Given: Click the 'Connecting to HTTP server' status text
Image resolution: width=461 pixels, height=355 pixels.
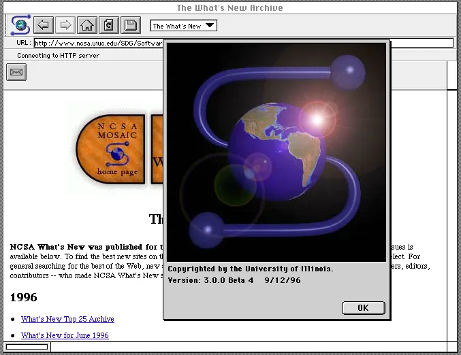Looking at the screenshot, I should pyautogui.click(x=58, y=56).
